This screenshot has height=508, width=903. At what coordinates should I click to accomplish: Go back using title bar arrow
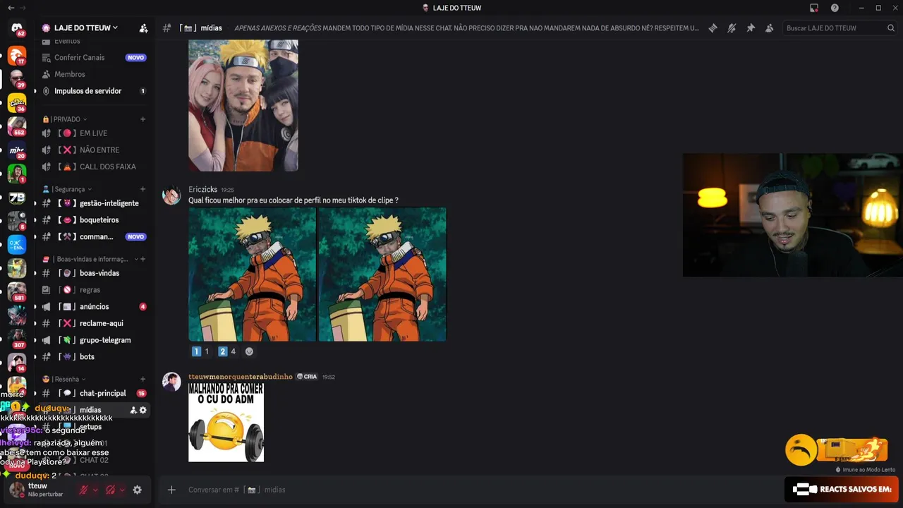pos(11,8)
